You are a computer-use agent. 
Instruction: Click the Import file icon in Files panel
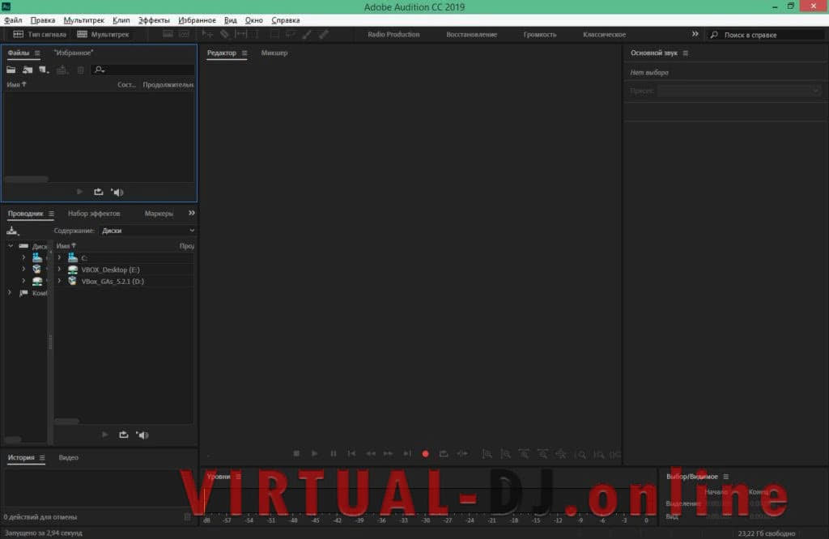tap(28, 70)
